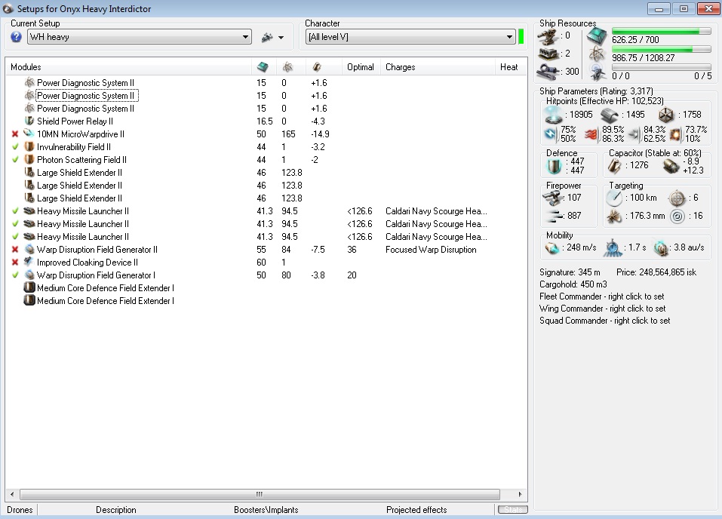Expand the ship options dropdown arrow
The height and width of the screenshot is (519, 722).
click(x=281, y=37)
